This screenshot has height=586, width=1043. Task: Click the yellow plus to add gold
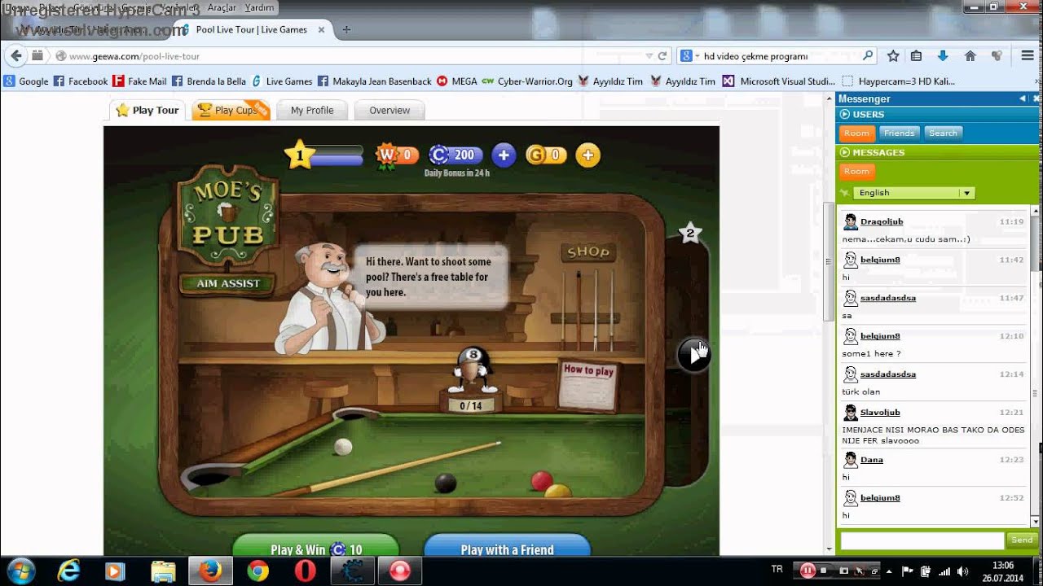click(x=588, y=155)
